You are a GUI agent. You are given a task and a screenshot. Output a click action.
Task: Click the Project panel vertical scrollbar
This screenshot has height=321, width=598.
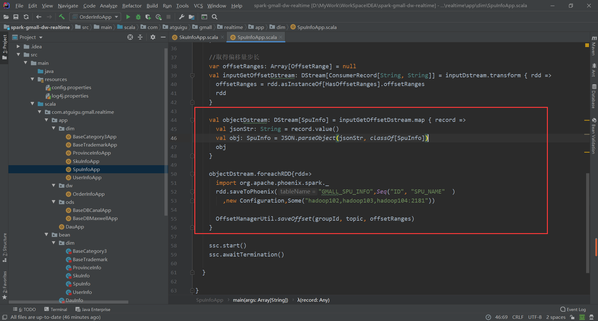(x=166, y=132)
